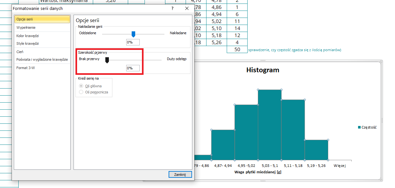This screenshot has height=188, width=395.
Task: Click the Histogram chart title
Action: click(x=263, y=70)
